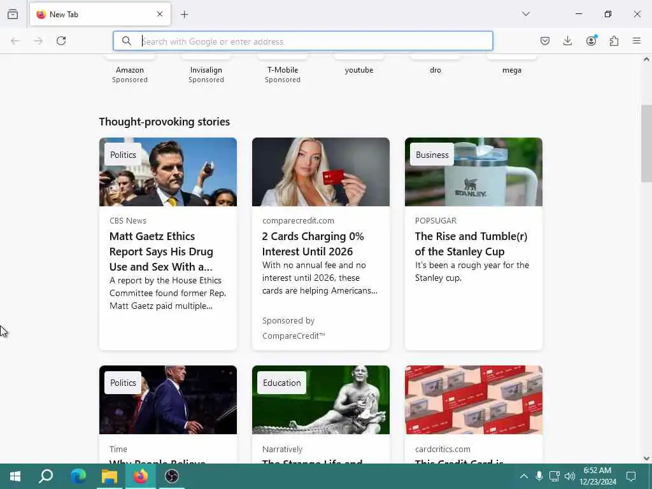The image size is (652, 489).
Task: Show hidden system tray icons
Action: (524, 476)
